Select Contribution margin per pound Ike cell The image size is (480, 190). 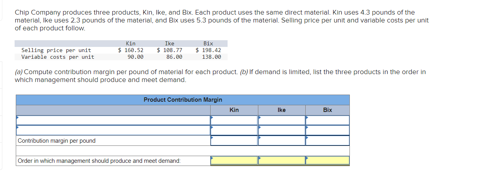point(282,140)
